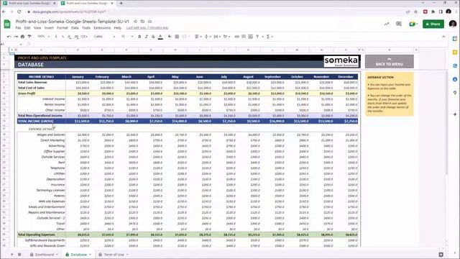
Task: Switch to the Dashboard sheet tab
Action: coord(44,255)
